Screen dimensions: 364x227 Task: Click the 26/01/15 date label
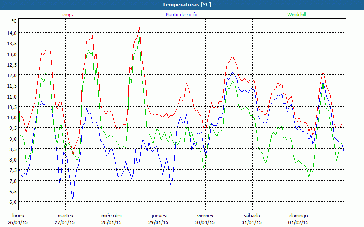(19, 222)
